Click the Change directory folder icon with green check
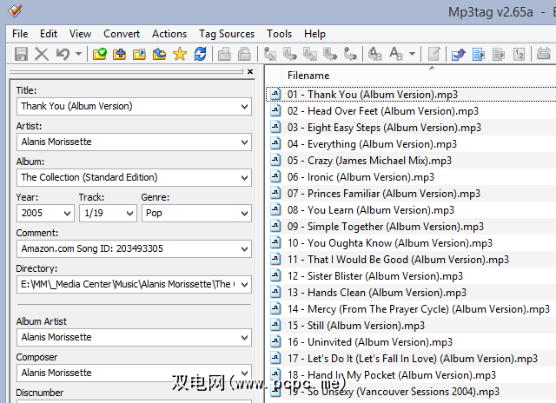The width and height of the screenshot is (556, 403). tap(100, 54)
